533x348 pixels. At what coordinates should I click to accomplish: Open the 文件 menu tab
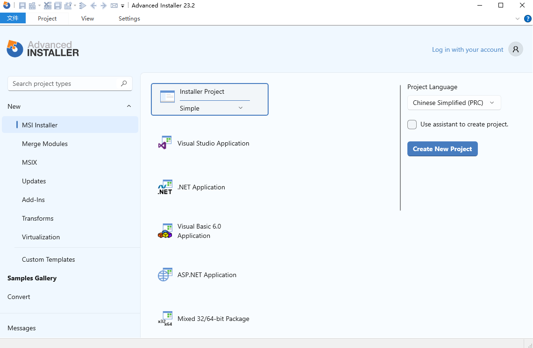coord(13,18)
